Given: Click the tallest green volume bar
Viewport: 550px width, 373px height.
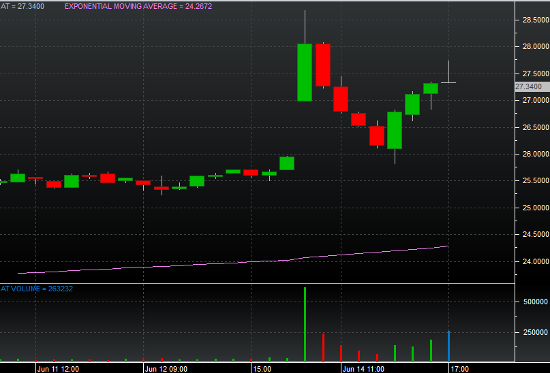Looking at the screenshot, I should (x=305, y=324).
